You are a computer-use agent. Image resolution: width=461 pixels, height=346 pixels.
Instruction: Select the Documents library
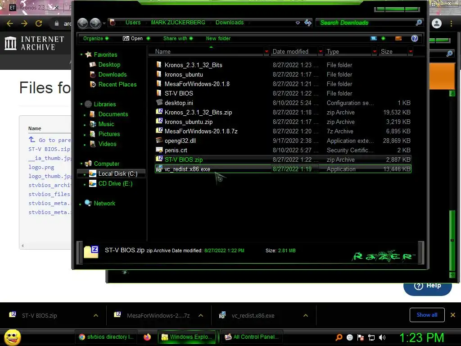pos(113,114)
